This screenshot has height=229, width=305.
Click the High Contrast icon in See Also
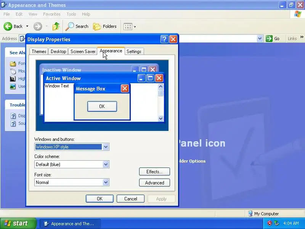13,79
